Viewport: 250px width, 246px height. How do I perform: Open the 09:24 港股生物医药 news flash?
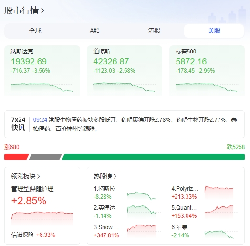point(135,124)
